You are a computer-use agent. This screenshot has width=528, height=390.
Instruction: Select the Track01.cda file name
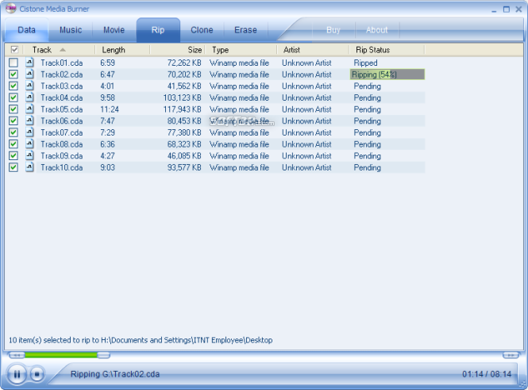tap(62, 63)
